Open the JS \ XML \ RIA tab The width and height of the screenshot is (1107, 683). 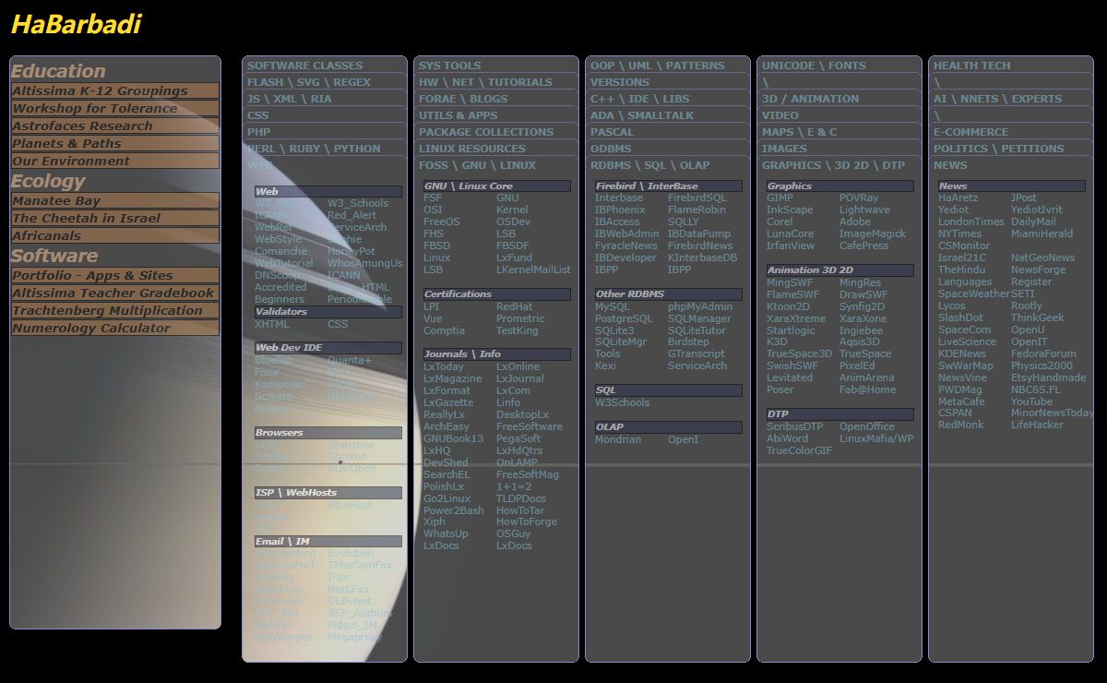tap(324, 99)
